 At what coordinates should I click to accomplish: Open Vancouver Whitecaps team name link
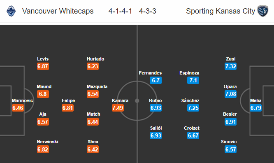(x=58, y=11)
